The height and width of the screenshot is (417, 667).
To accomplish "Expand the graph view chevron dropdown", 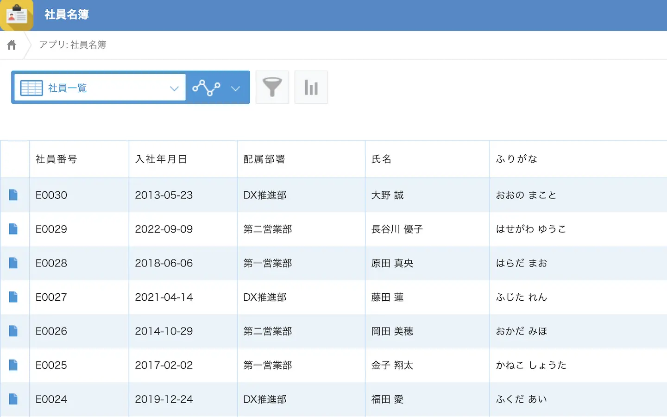I will [x=235, y=88].
